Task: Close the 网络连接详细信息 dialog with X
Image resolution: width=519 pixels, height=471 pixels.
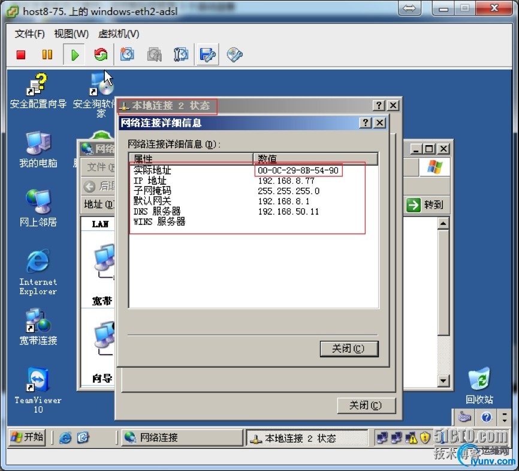Action: click(x=380, y=123)
